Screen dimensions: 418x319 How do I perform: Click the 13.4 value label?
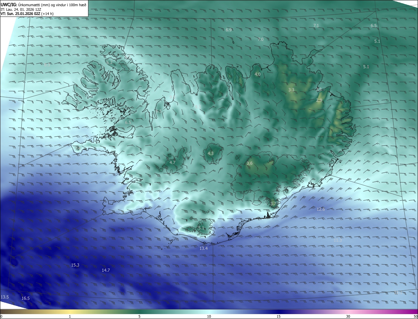(203, 248)
